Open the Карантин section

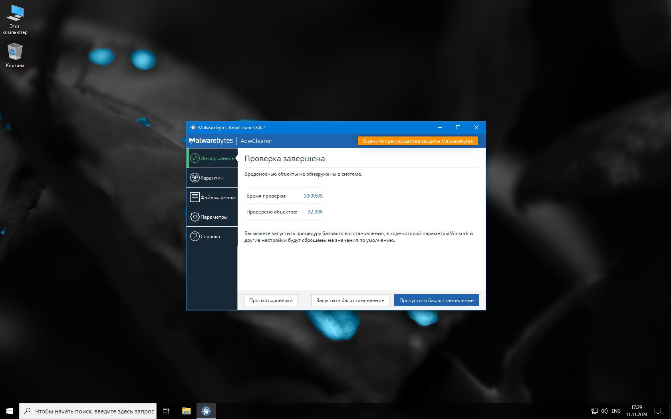pos(212,178)
